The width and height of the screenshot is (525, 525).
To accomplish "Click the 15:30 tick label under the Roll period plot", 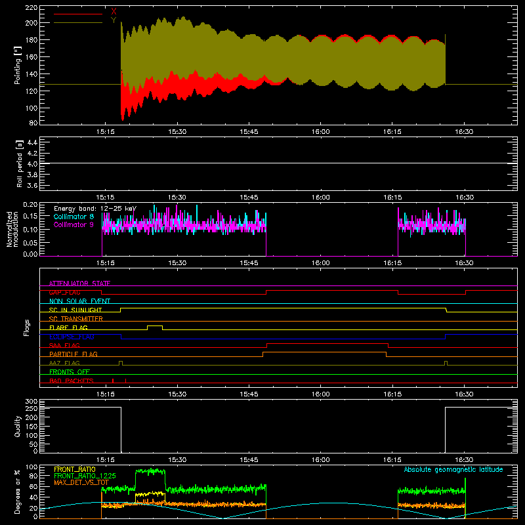I will pyautogui.click(x=177, y=198).
